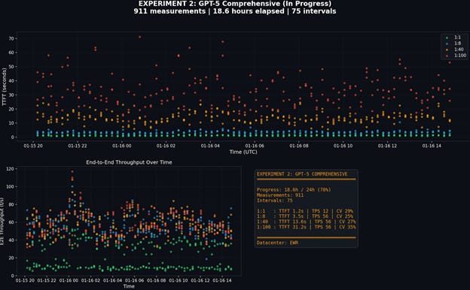
Task: Click '01-16 00' tick on the TTFT chart
Action: point(122,146)
